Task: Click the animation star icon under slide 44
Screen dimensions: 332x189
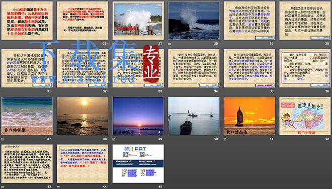Action: pos(58,187)
